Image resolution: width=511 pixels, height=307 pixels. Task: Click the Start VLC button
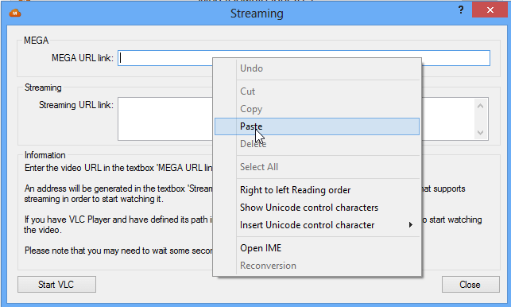[56, 285]
